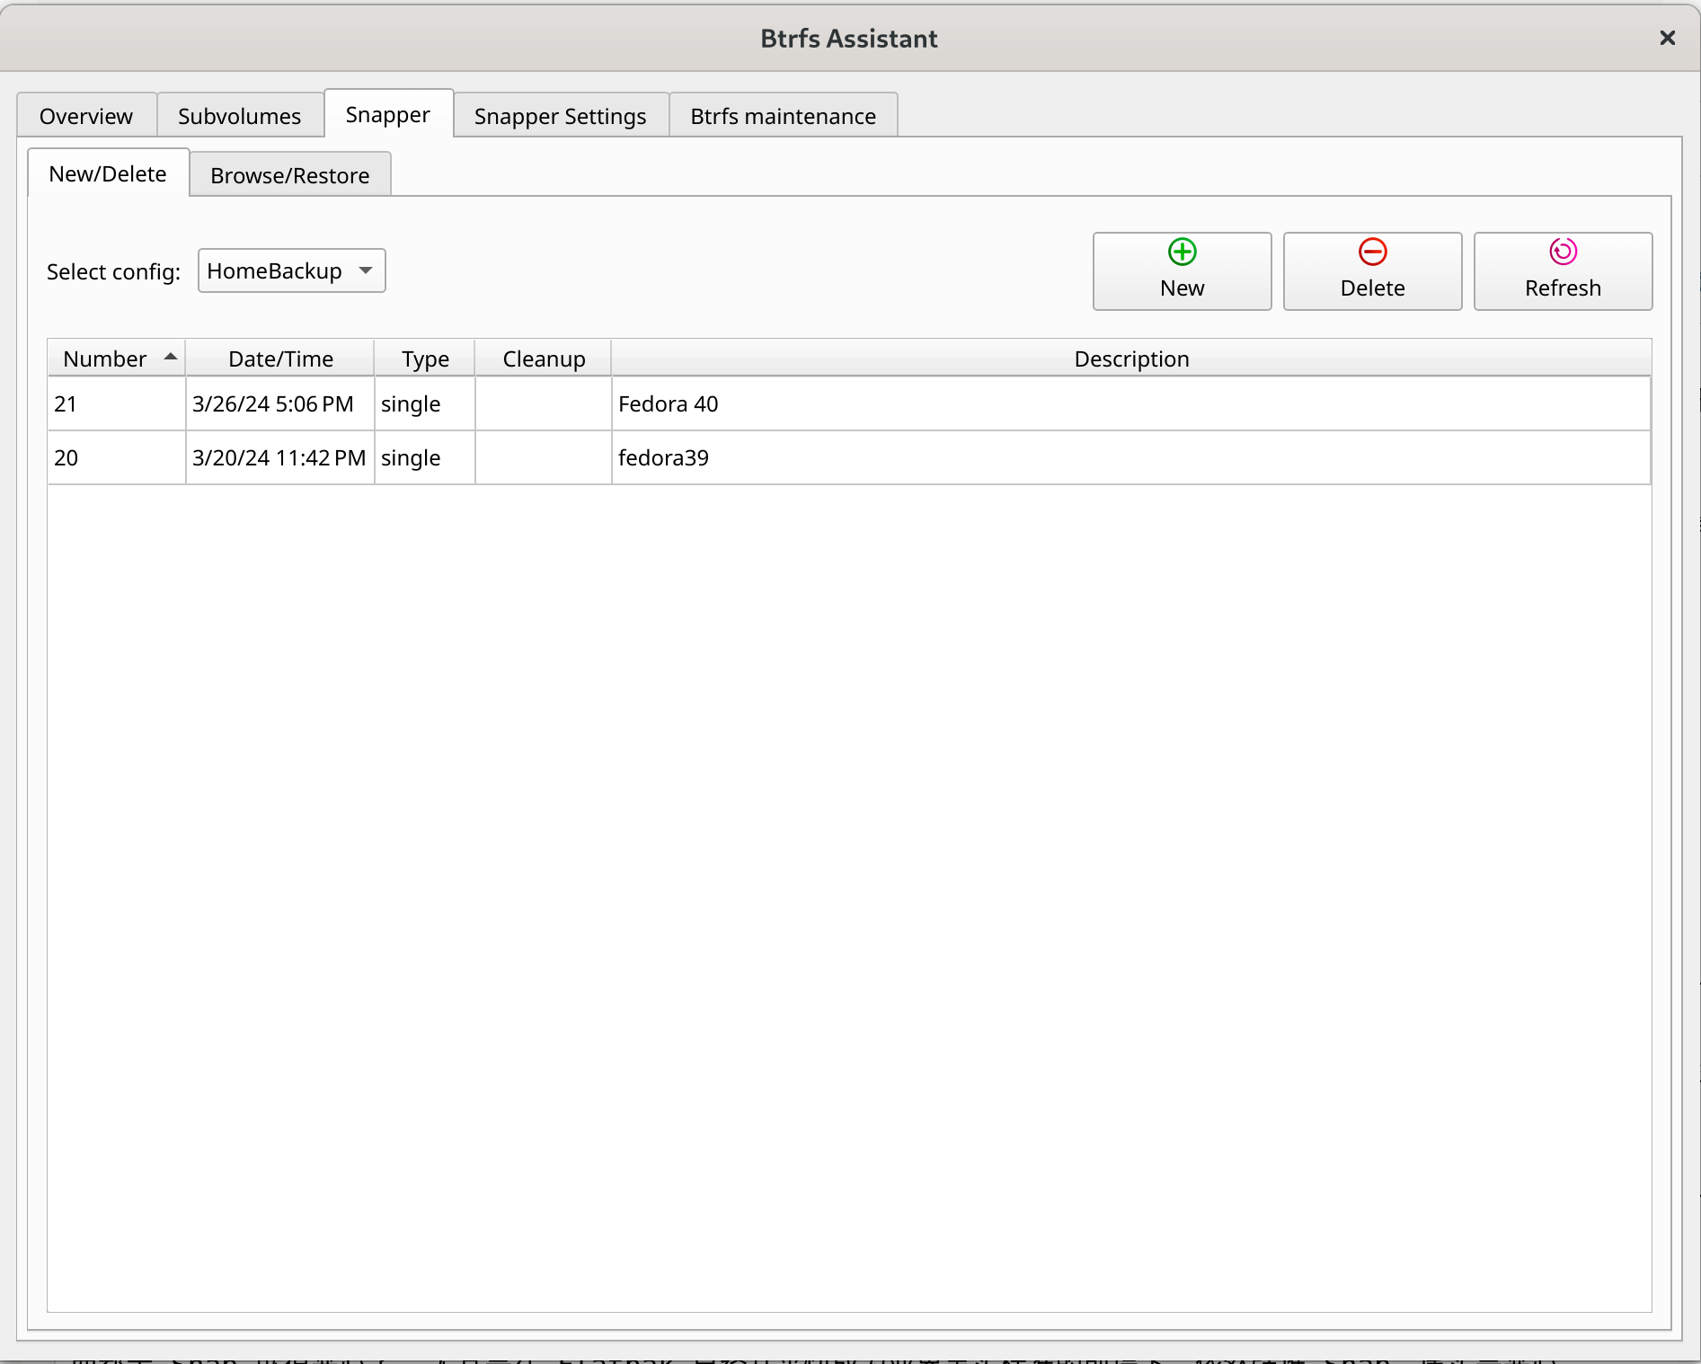The width and height of the screenshot is (1701, 1364).
Task: Switch to the Browse/Restore tab
Action: [x=289, y=174]
